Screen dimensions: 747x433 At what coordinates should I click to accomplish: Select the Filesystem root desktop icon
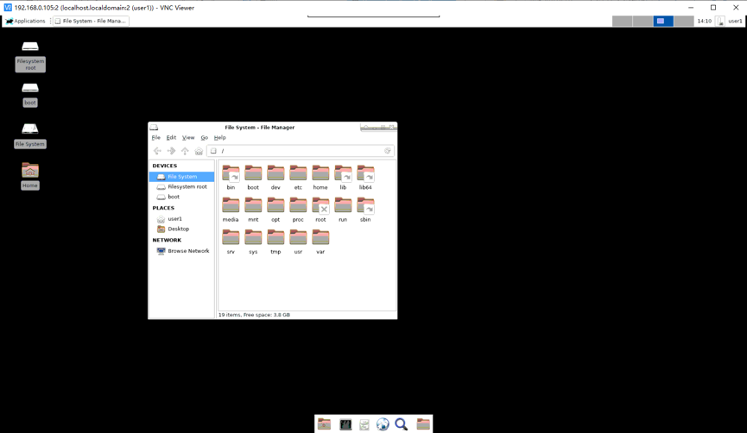[30, 47]
